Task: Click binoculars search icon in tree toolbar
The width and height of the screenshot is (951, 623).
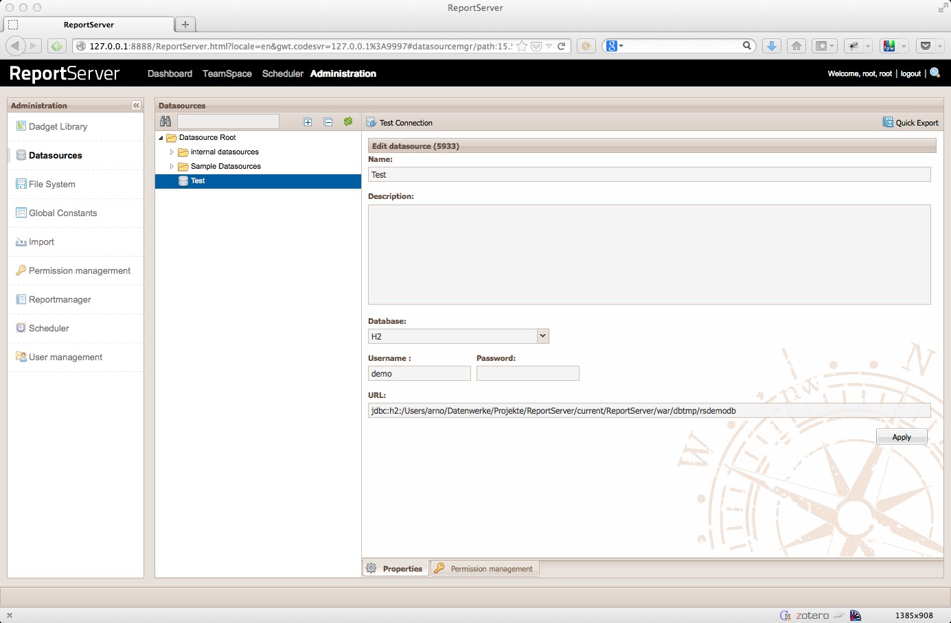Action: (165, 121)
